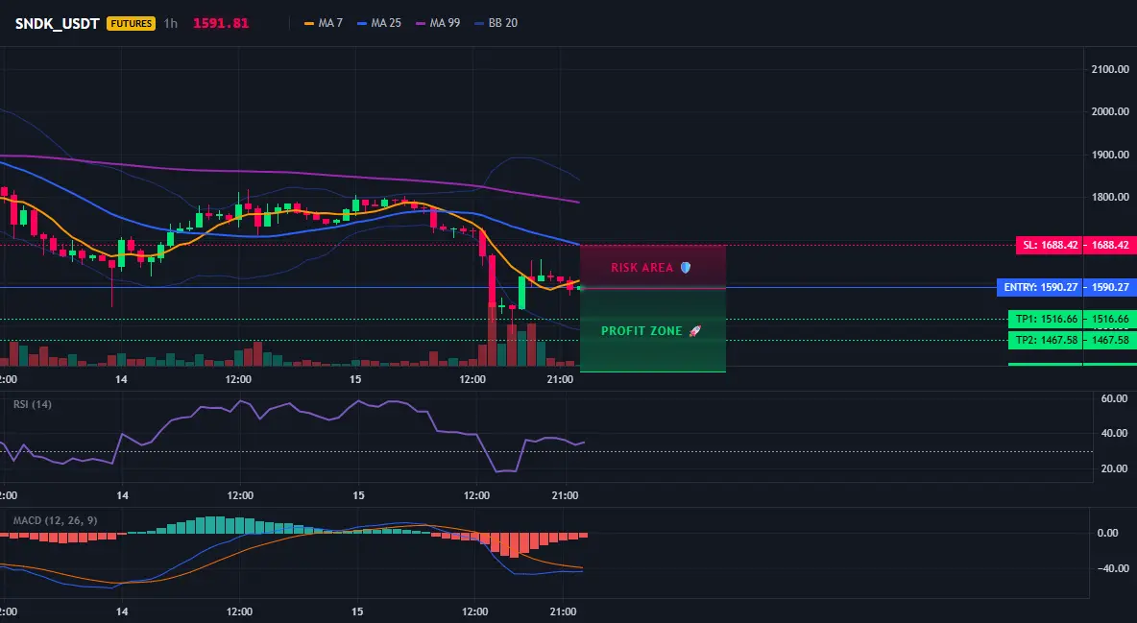The width and height of the screenshot is (1137, 623).
Task: Click the 0.00 MACD axis value
Action: coord(1108,533)
